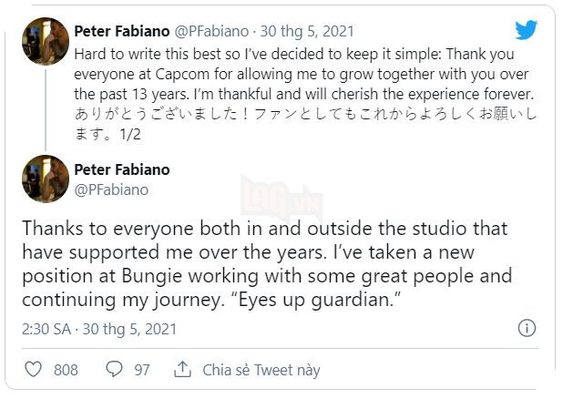Click the Peter Fabiano name on the top tweet
563x399 pixels.
point(122,33)
